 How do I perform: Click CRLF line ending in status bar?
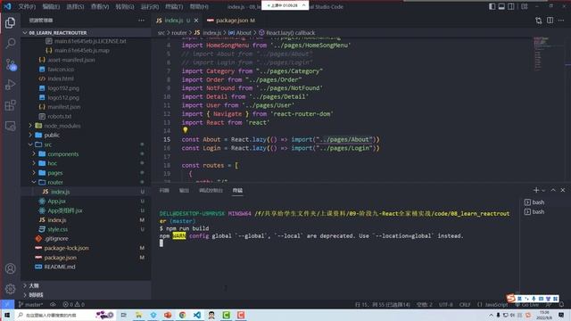click(465, 304)
